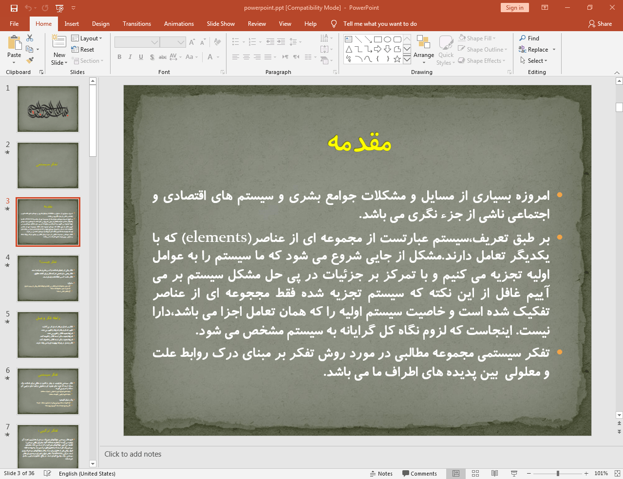The width and height of the screenshot is (623, 479).
Task: Switch to Reading View from status bar
Action: [494, 473]
